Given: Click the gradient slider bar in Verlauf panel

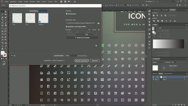Looking at the screenshot, I should [x=168, y=44].
